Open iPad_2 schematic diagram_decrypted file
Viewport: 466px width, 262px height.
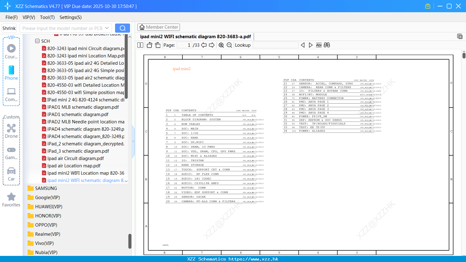pyautogui.click(x=83, y=144)
